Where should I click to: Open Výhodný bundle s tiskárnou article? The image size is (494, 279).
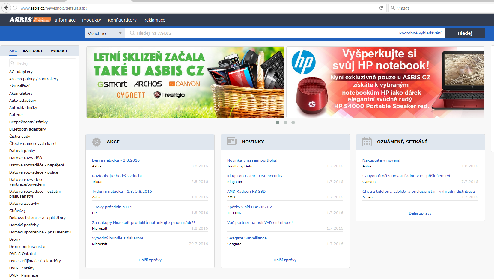[x=118, y=238]
